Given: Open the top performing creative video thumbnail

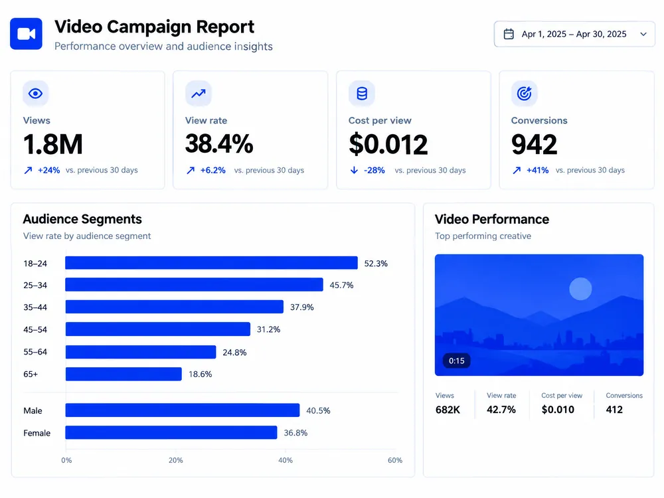Looking at the screenshot, I should coord(539,315).
